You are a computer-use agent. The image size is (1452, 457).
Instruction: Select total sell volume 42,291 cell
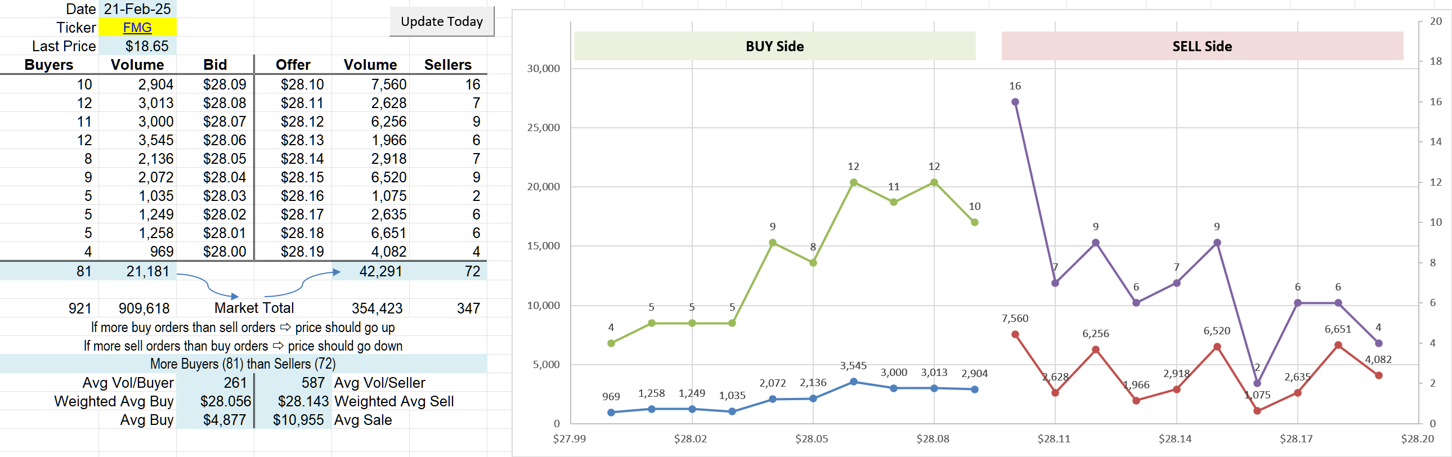coord(380,272)
